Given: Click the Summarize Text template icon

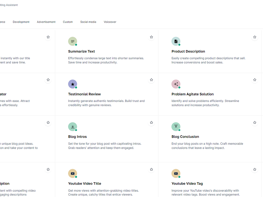Looking at the screenshot, I should pyautogui.click(x=73, y=41).
